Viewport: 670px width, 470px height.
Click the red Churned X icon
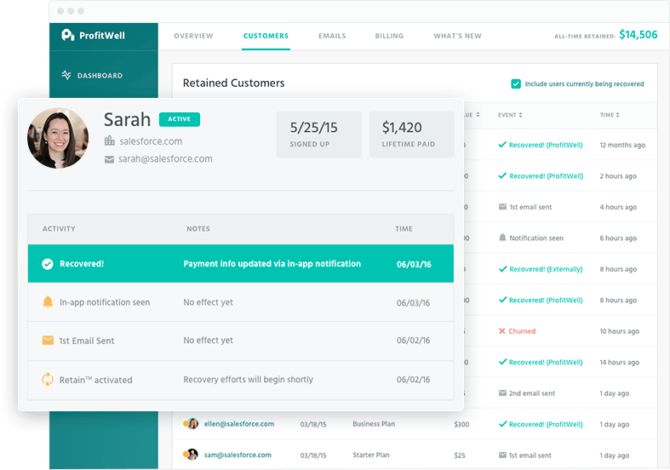(x=502, y=331)
